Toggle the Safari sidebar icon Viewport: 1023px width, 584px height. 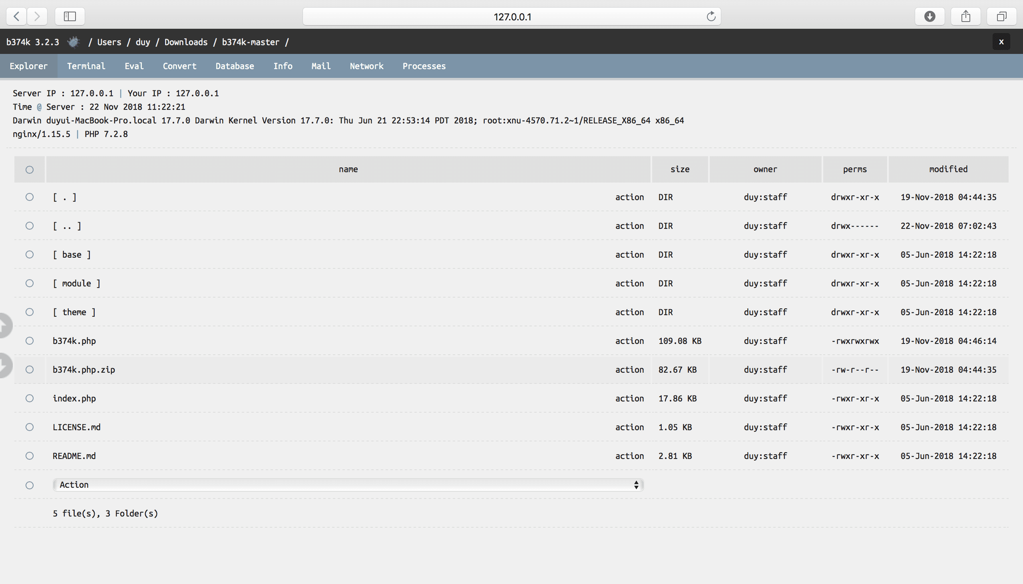point(70,16)
